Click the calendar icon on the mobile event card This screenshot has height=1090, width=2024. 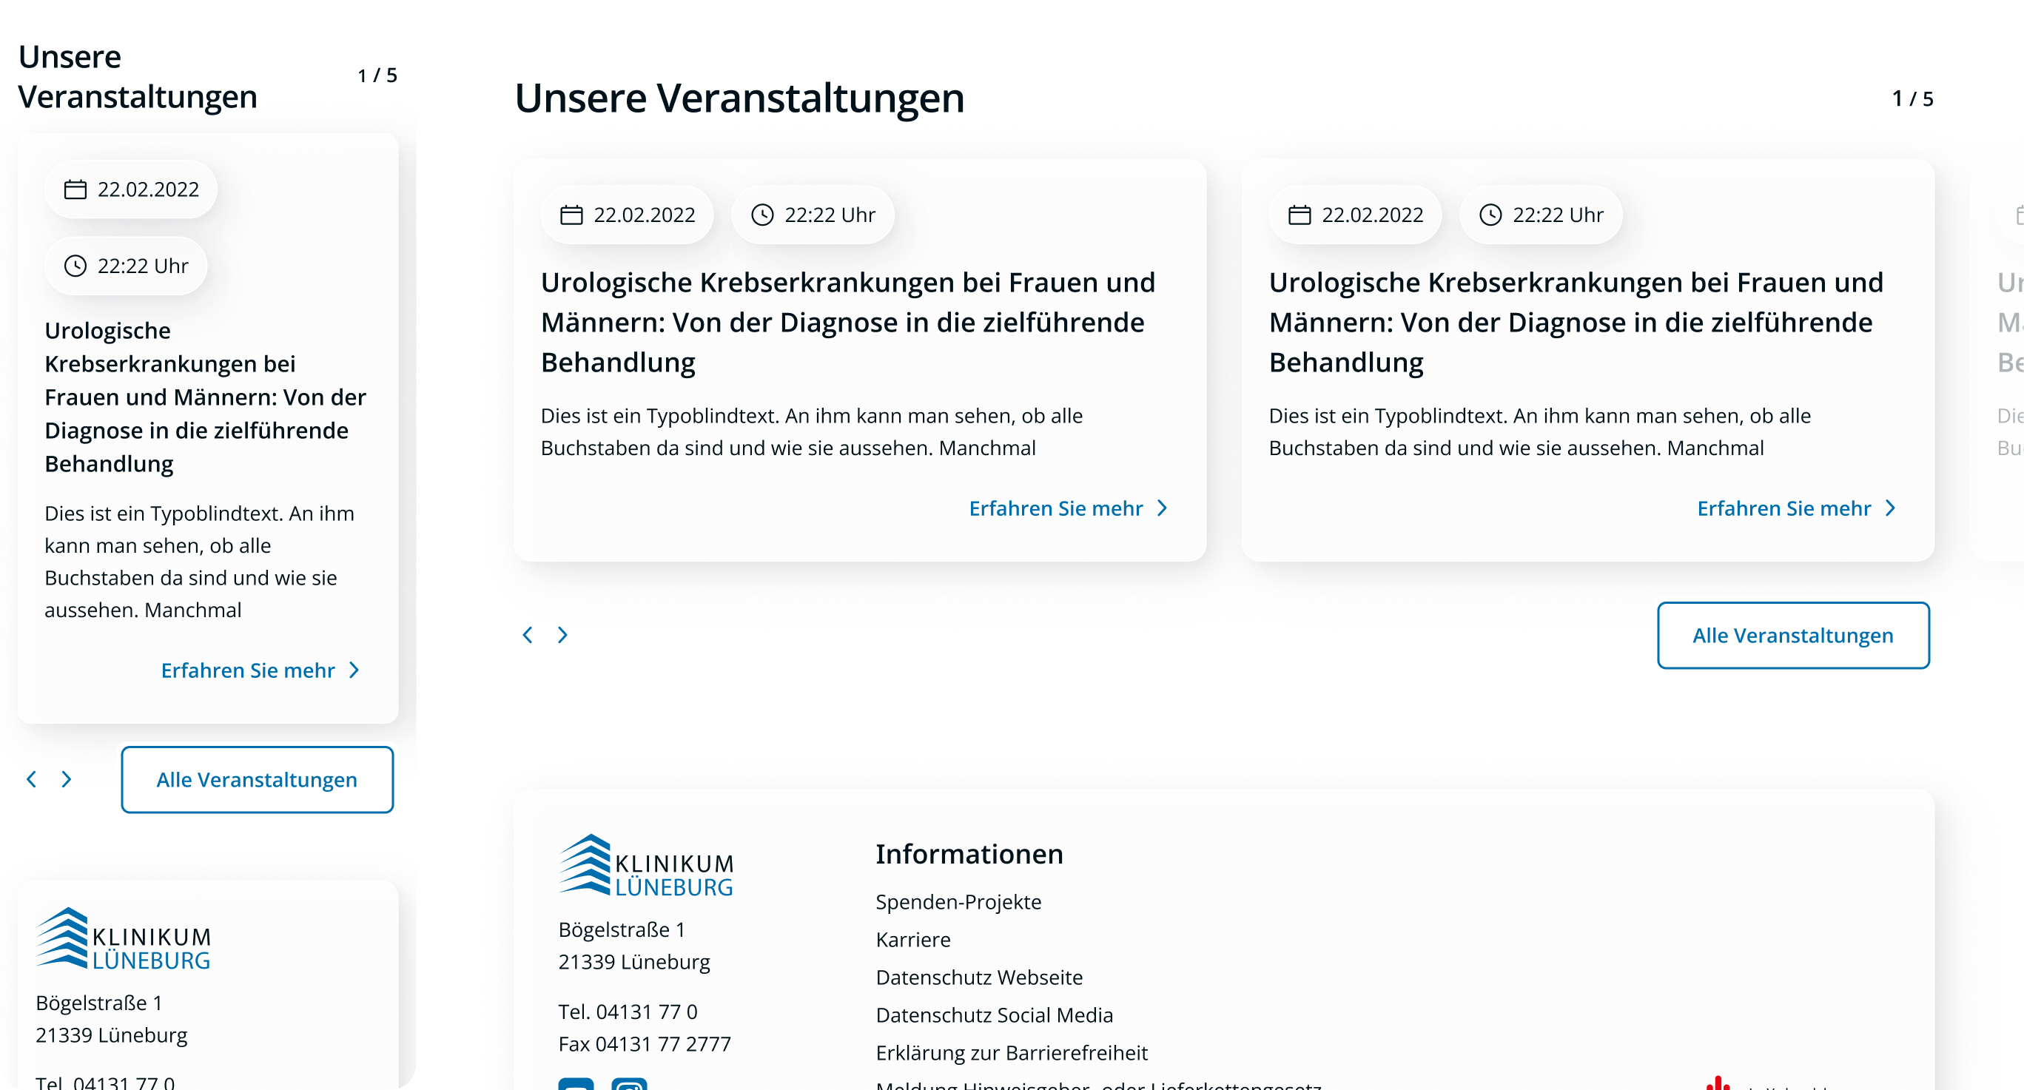click(x=75, y=189)
